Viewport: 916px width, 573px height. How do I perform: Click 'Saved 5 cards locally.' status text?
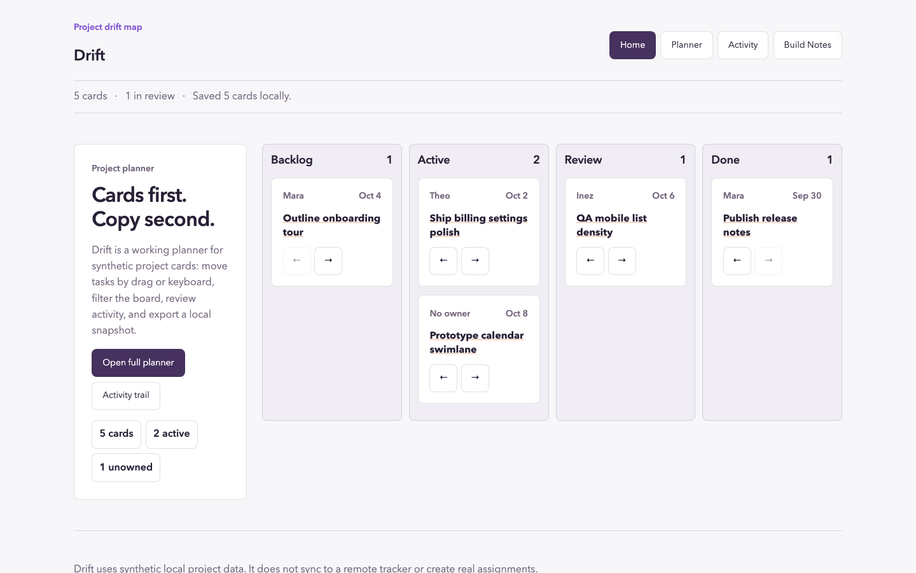[x=242, y=96]
